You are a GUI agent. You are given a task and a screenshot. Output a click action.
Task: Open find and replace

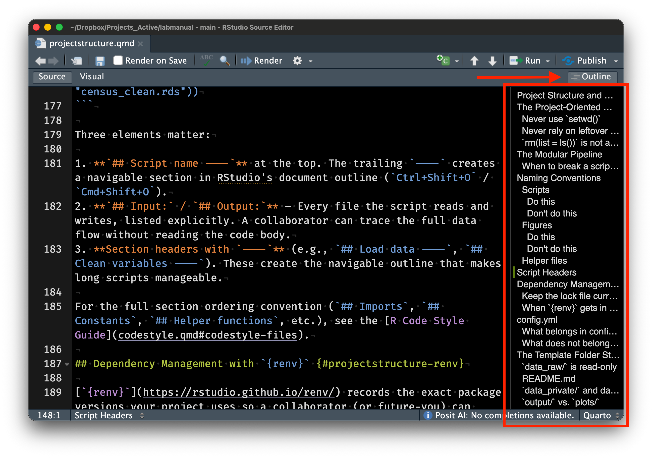coord(224,61)
